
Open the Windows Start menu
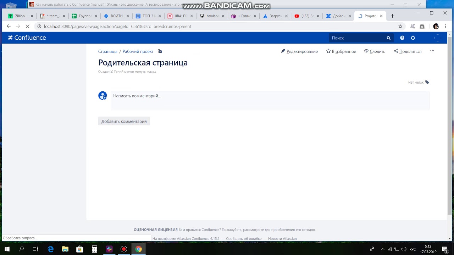7,249
